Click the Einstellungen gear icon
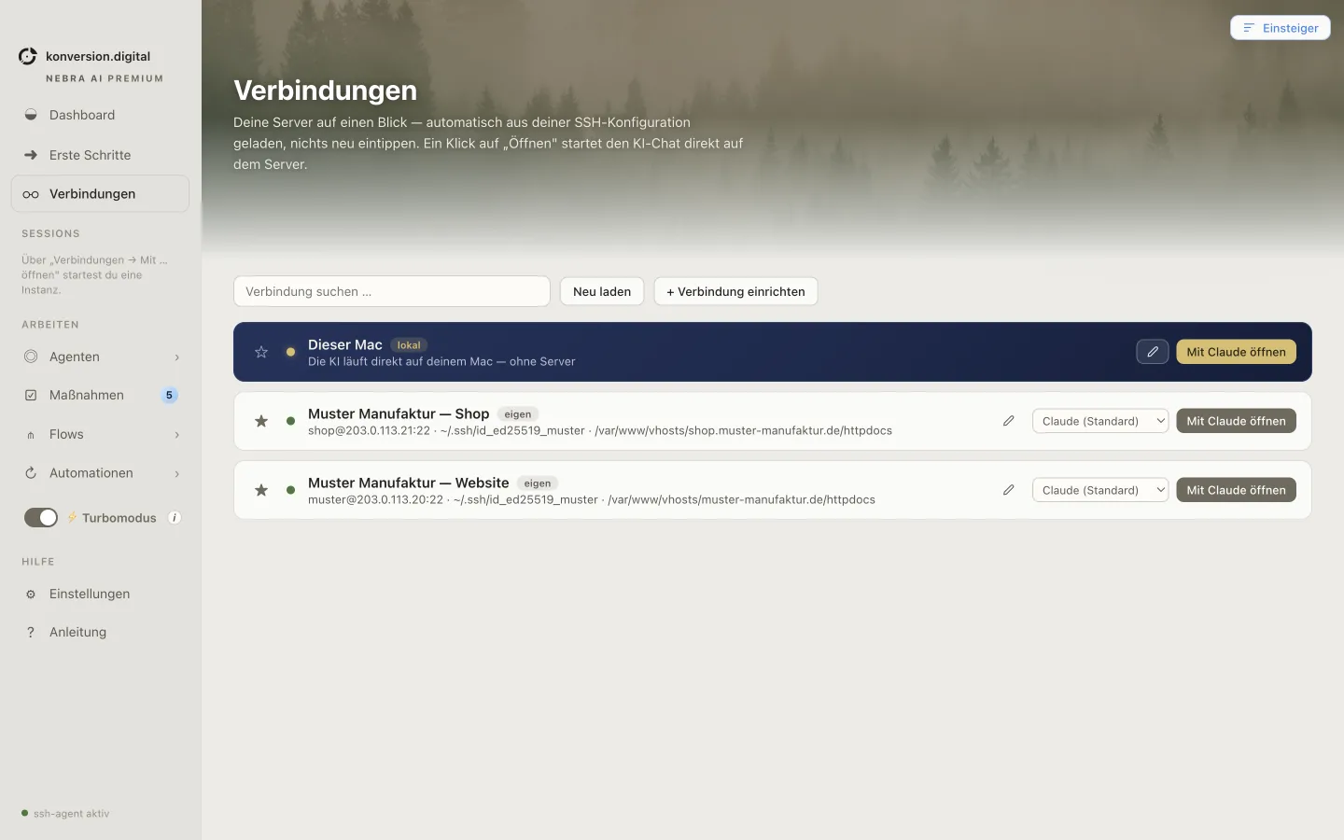Viewport: 1344px width, 840px height. click(x=31, y=595)
